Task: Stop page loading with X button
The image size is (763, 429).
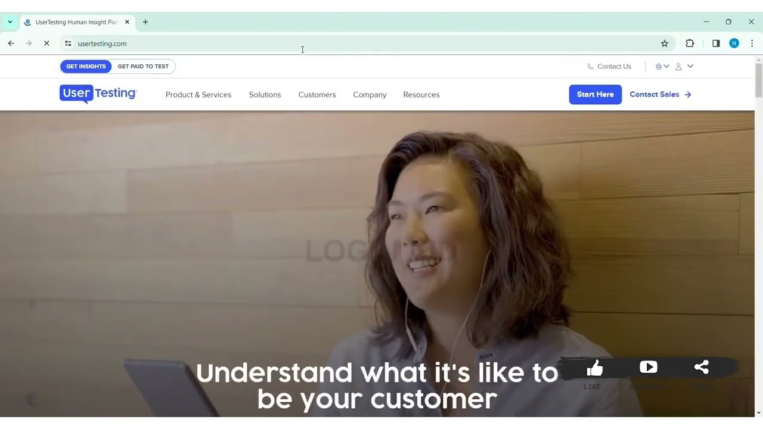Action: [x=46, y=43]
